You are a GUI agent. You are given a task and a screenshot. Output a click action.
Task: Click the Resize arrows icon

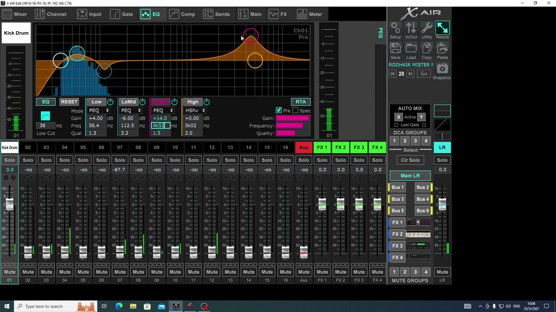pyautogui.click(x=442, y=28)
